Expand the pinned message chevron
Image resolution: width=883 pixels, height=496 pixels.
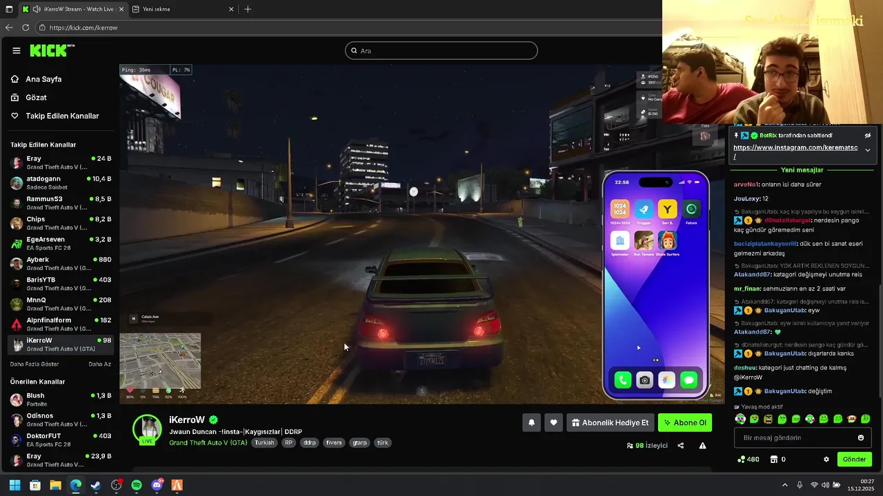point(868,150)
